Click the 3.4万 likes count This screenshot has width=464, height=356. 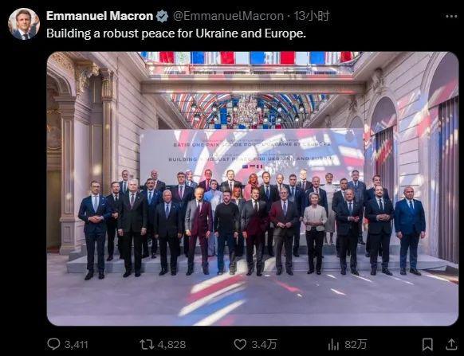[264, 345]
